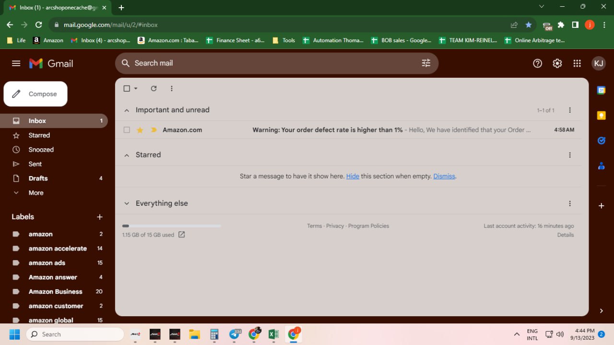Collapse the Starred section
The width and height of the screenshot is (614, 345).
[127, 155]
